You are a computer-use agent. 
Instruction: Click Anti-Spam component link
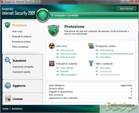105,68
